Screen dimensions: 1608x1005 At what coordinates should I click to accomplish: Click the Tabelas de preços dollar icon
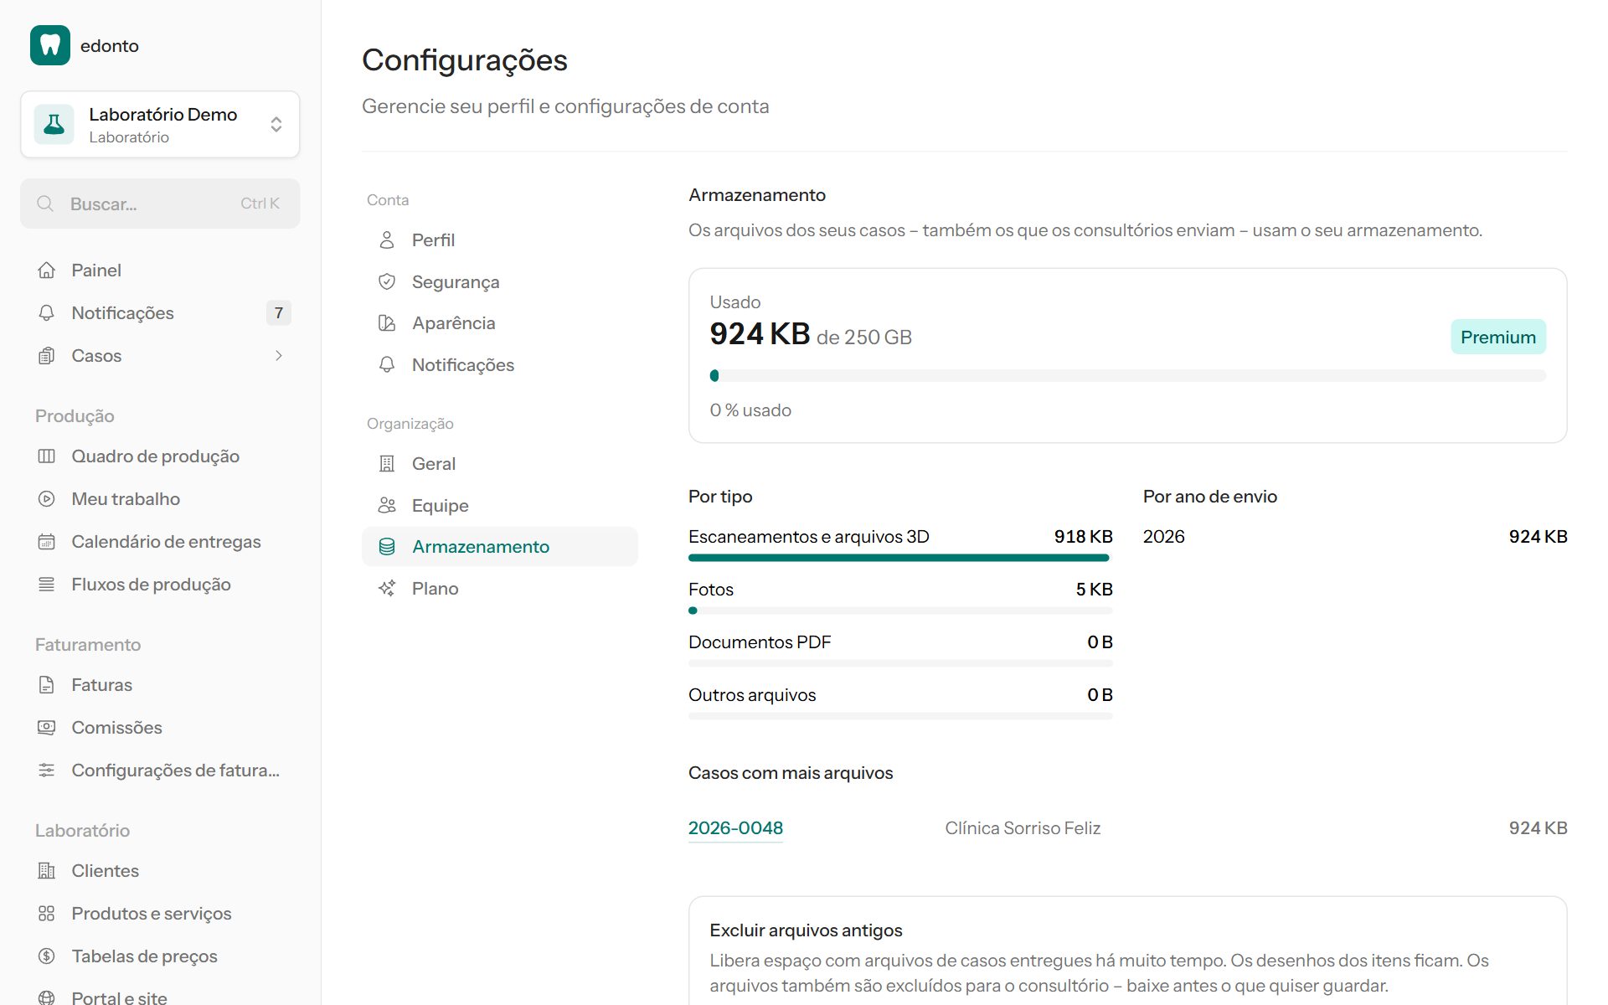click(x=47, y=956)
